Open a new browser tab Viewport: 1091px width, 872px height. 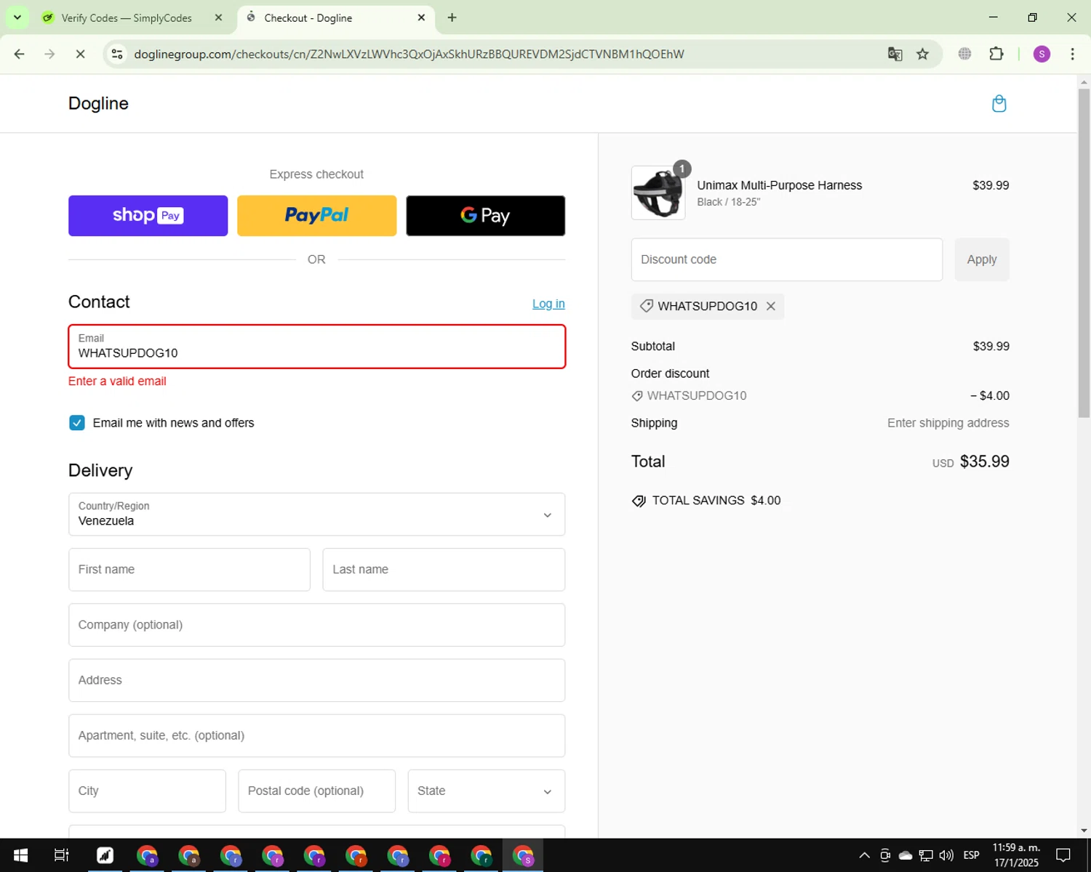pos(452,17)
